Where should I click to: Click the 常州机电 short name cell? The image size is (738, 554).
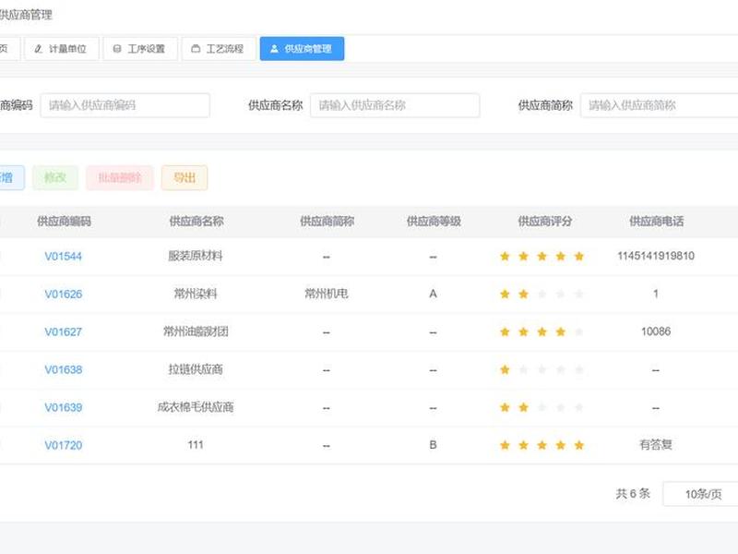click(327, 294)
